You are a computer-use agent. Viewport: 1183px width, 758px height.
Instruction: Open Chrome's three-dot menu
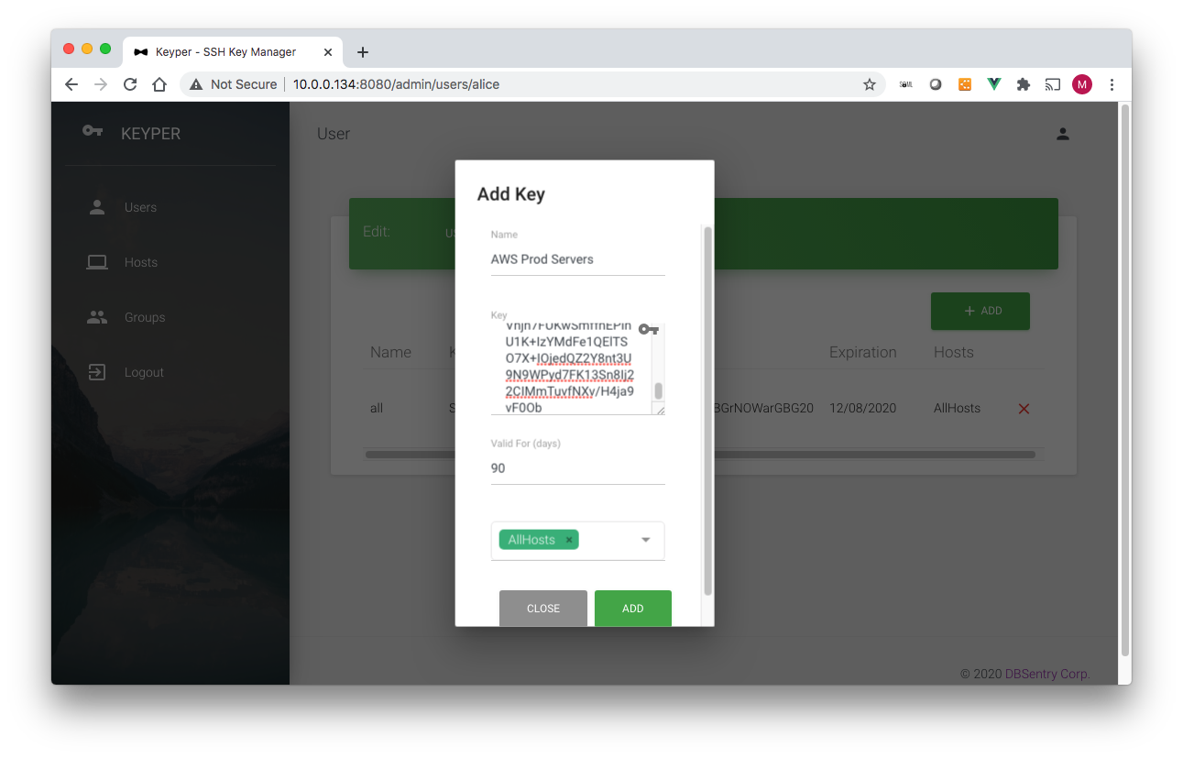(1112, 84)
